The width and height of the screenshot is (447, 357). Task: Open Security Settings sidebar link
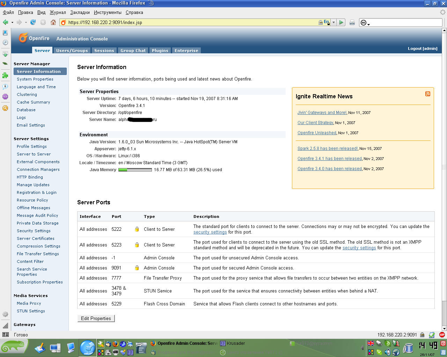click(34, 231)
